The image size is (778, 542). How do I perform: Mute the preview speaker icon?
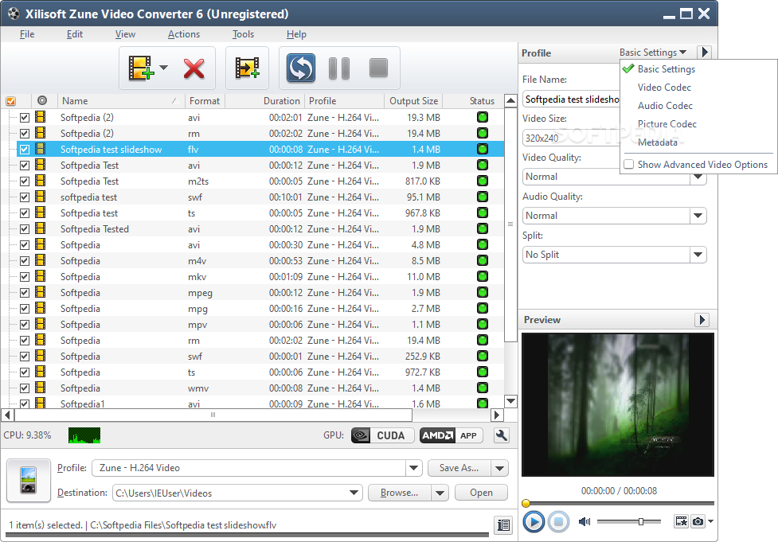pos(584,521)
